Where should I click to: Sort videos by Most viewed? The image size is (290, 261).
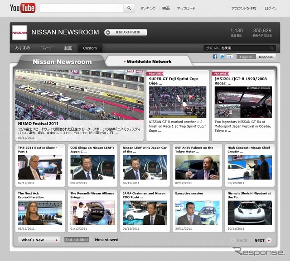[x=107, y=240]
